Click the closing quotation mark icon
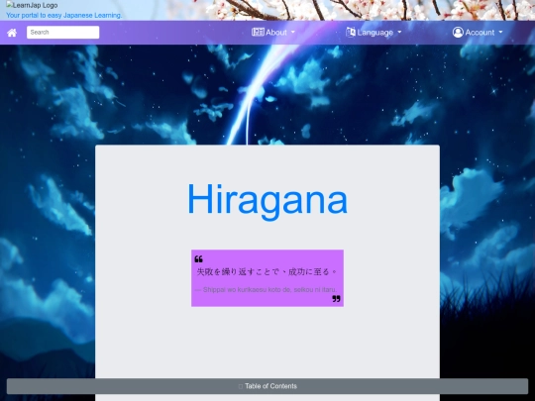Image resolution: width=535 pixels, height=401 pixels. coord(337,299)
